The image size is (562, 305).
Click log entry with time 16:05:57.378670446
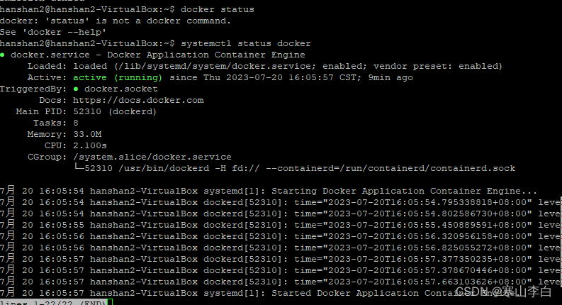(279, 270)
